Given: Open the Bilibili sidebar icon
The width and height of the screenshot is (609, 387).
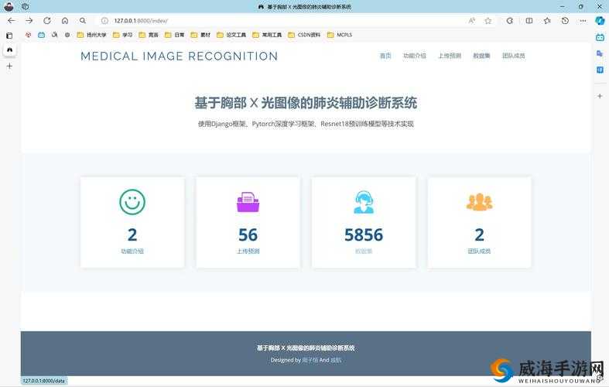Looking at the screenshot, I should click(600, 38).
